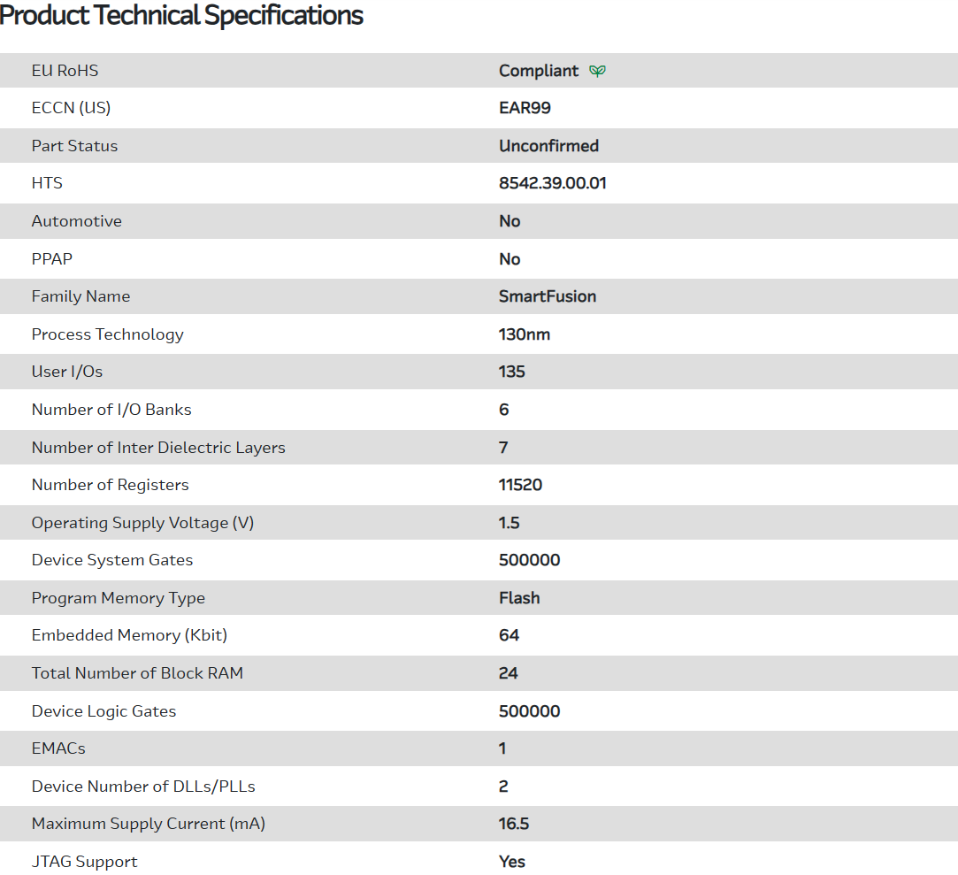Select the Operating Supply Voltage (V) label
The width and height of the screenshot is (958, 875).
[142, 523]
